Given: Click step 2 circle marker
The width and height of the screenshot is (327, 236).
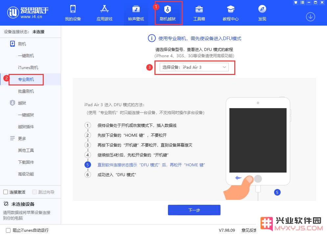Looking at the screenshot, I should (88, 135).
